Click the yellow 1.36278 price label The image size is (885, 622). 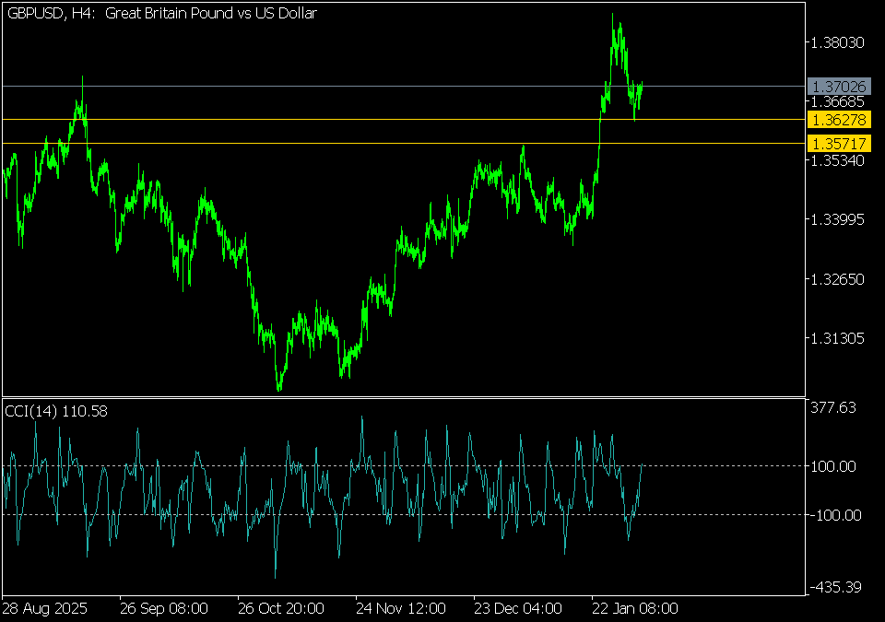point(838,120)
